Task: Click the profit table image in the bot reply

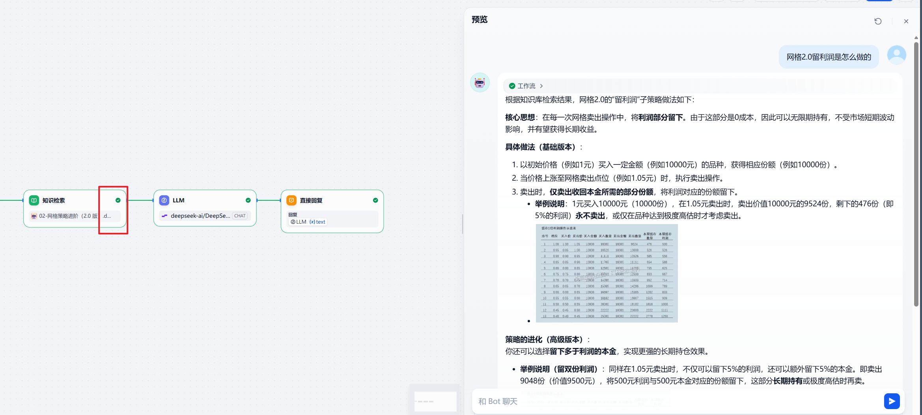Action: (607, 273)
